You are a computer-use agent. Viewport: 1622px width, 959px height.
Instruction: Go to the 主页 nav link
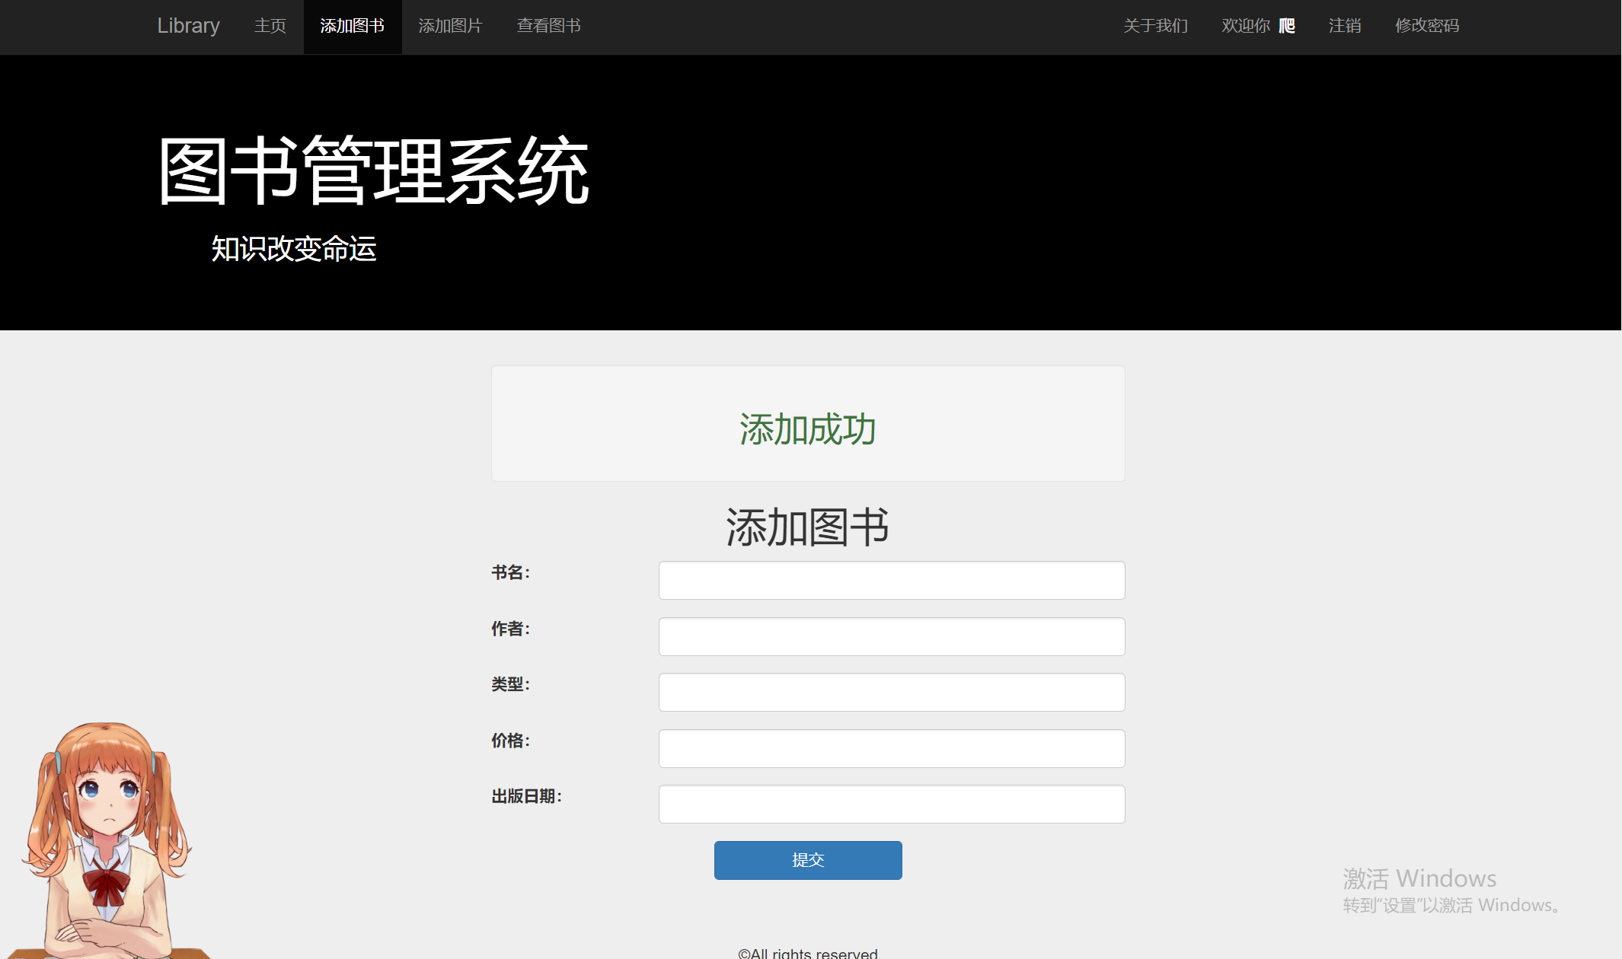tap(270, 26)
